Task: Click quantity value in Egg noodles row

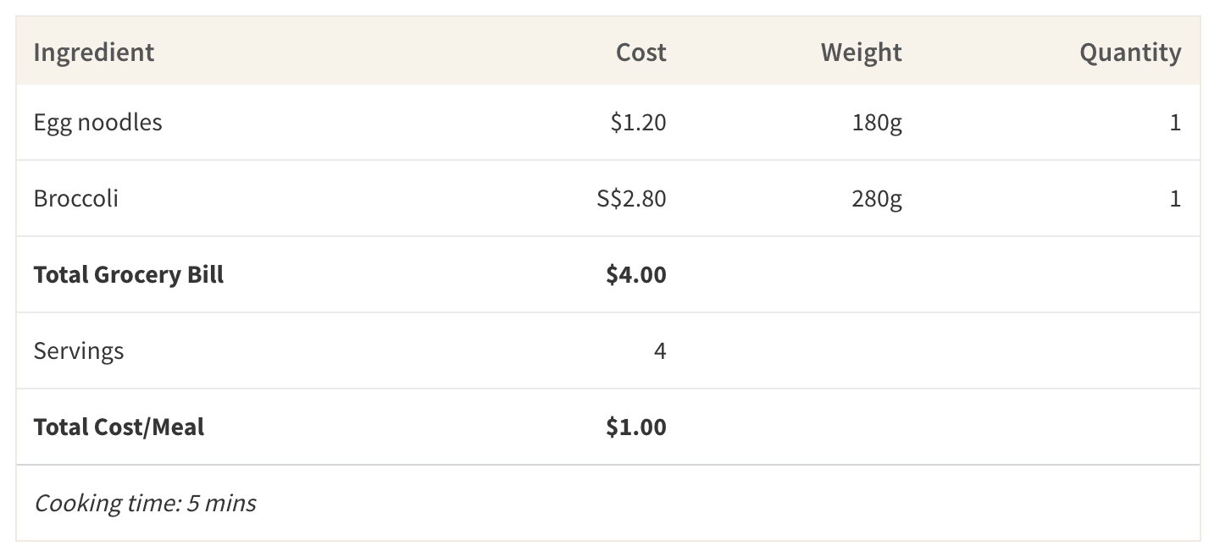Action: 1174,123
